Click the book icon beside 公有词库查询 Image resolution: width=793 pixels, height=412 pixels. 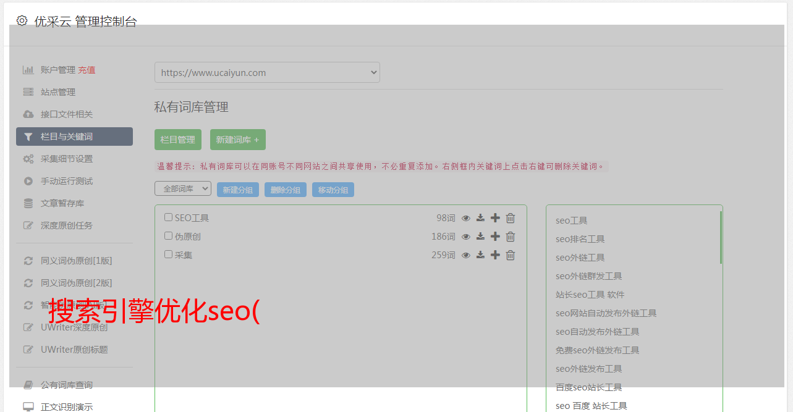28,385
